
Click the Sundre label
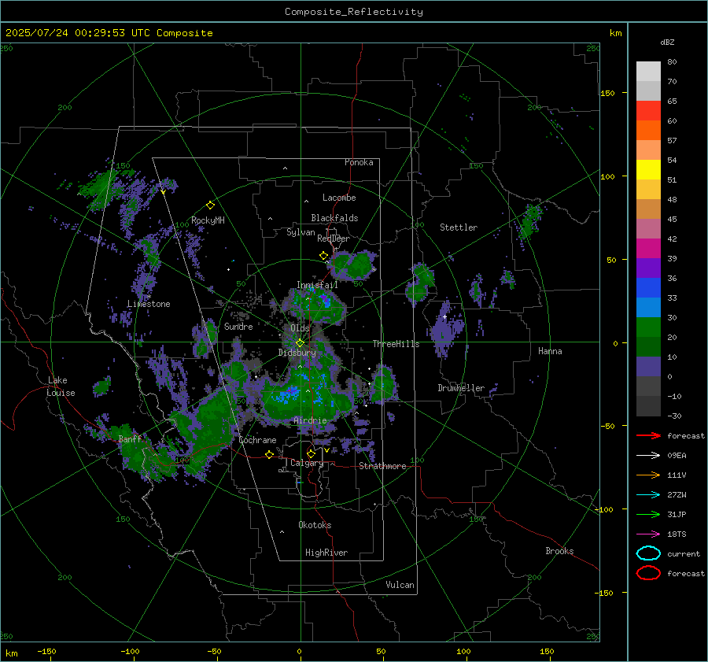238,326
